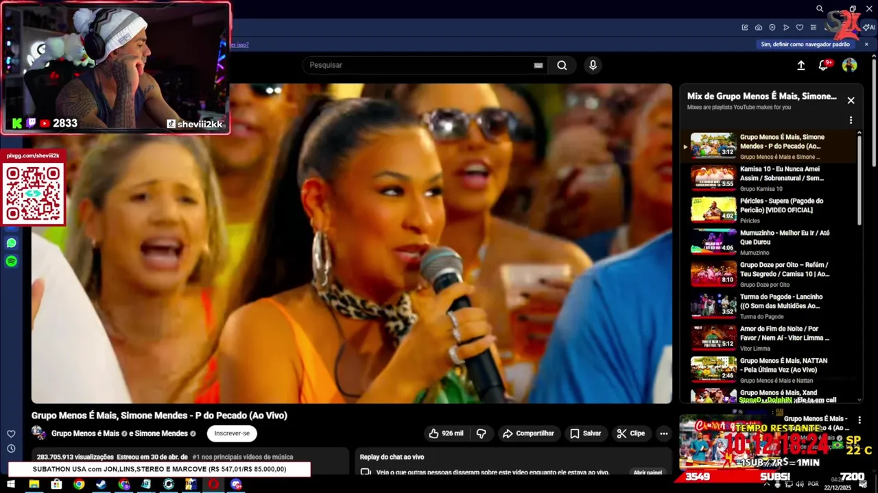The width and height of the screenshot is (878, 493).
Task: Open Opera ad blocker shield icon
Action: point(772,27)
